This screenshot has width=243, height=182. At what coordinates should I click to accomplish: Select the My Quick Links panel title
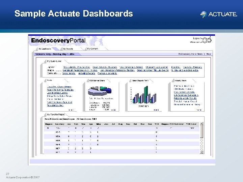tap(54, 61)
